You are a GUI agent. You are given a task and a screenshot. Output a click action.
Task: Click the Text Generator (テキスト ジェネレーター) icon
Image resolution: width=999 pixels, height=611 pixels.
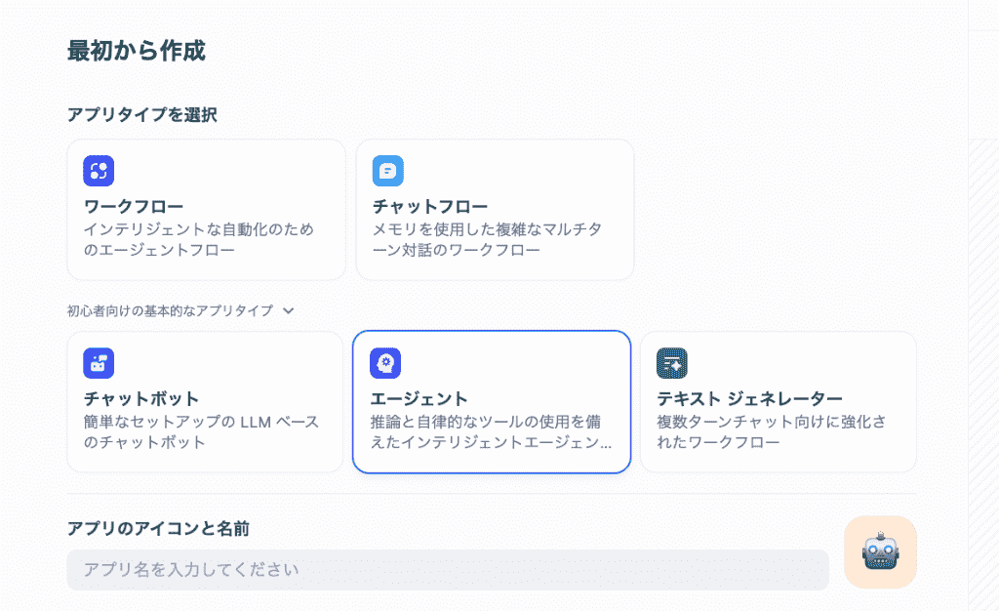click(x=672, y=363)
